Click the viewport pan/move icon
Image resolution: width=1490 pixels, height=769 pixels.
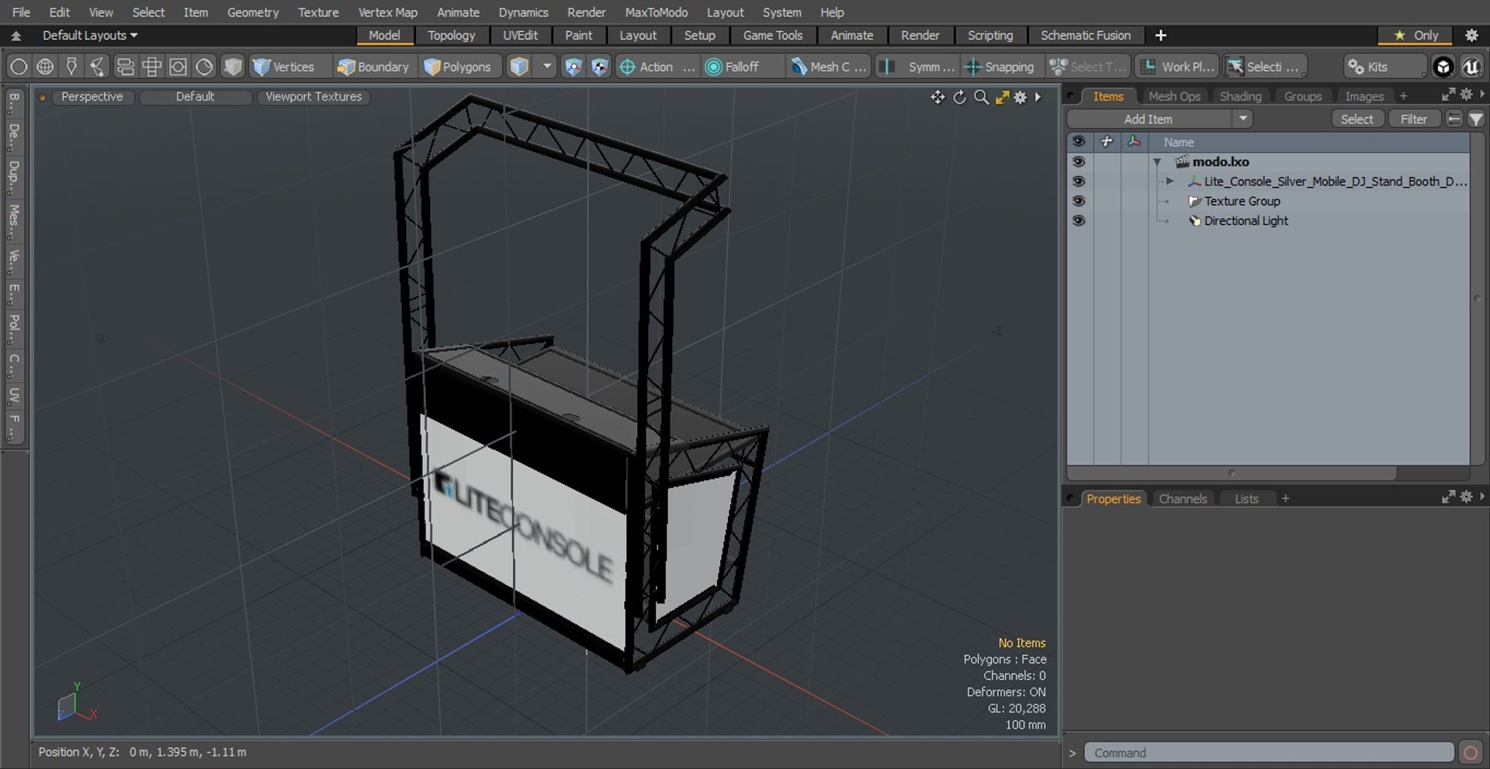click(x=937, y=97)
